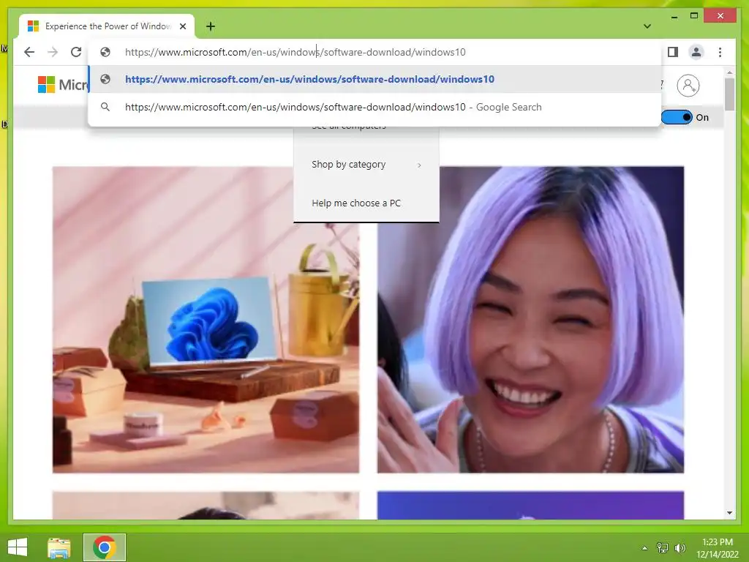Image resolution: width=749 pixels, height=562 pixels.
Task: Open a new tab with plus button
Action: click(211, 26)
